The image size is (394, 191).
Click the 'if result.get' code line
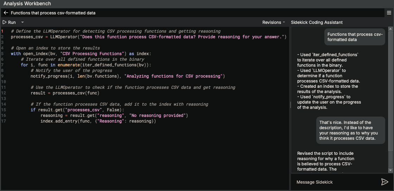click(77, 110)
